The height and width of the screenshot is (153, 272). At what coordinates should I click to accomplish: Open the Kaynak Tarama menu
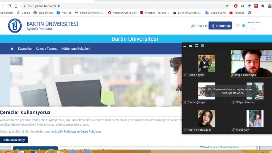point(46,49)
